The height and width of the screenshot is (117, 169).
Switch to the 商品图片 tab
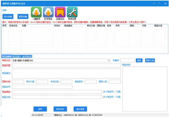pyautogui.click(x=17, y=56)
